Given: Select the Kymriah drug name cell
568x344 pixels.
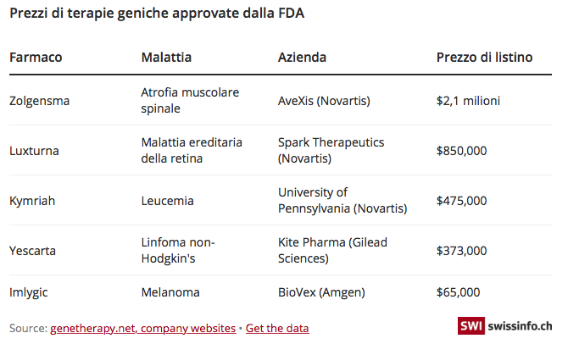Looking at the screenshot, I should [x=32, y=201].
